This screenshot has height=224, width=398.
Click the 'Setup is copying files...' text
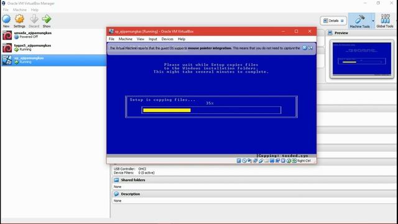(162, 100)
